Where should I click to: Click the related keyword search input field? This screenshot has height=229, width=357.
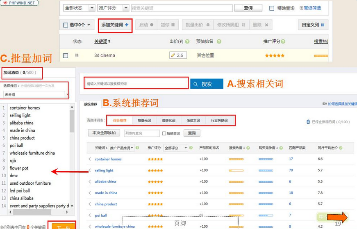coord(136,84)
